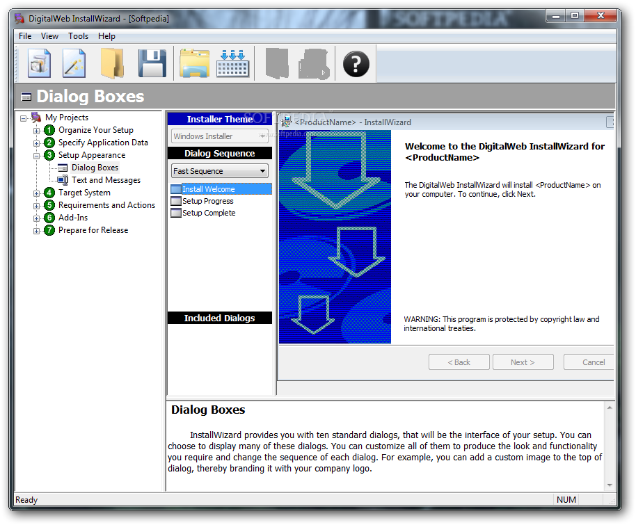This screenshot has width=636, height=525.
Task: Click the Installer Theme header
Action: pyautogui.click(x=219, y=119)
